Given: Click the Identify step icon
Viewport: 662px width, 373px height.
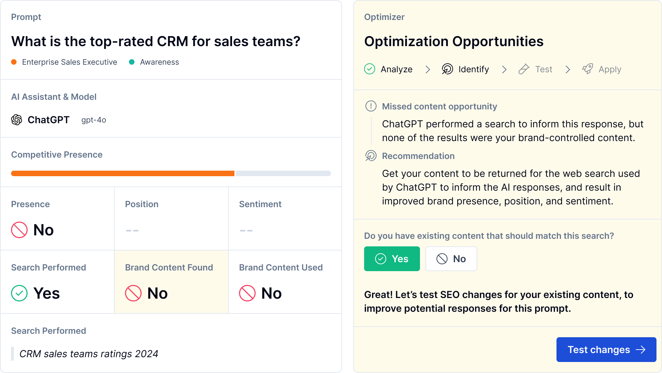Looking at the screenshot, I should pos(447,69).
